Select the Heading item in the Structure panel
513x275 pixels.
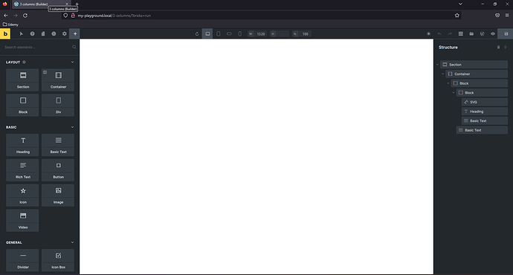(485, 111)
